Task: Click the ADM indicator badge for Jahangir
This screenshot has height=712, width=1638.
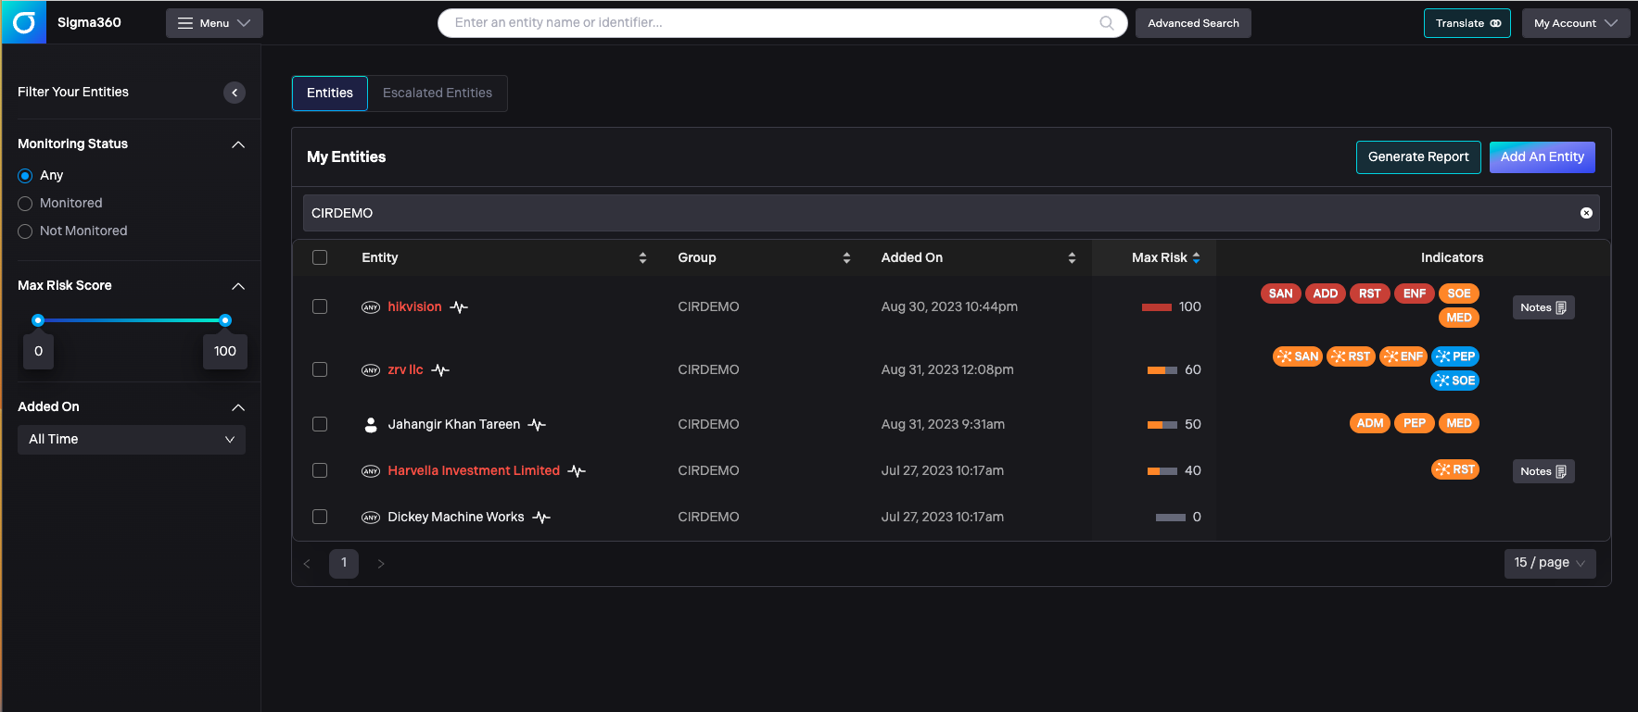Action: click(x=1370, y=423)
